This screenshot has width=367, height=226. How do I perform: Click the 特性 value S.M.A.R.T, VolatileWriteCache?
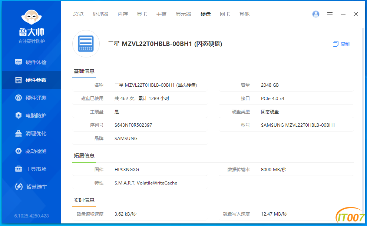pos(146,183)
